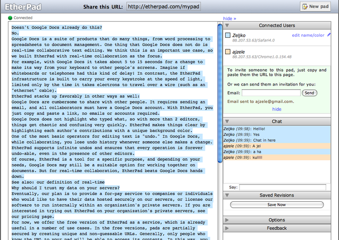The image size is (339, 240).
Task: Click the 'Share this URL:' label
Action: (x=103, y=7)
